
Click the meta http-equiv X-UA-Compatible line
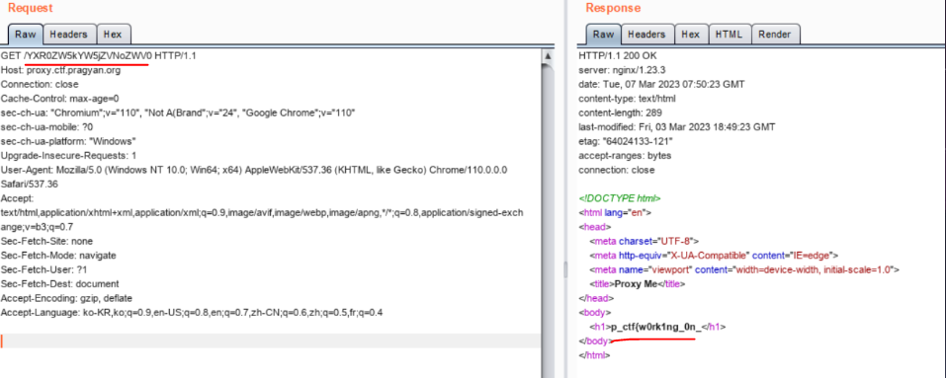(714, 256)
